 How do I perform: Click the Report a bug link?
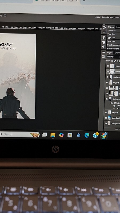107,17
